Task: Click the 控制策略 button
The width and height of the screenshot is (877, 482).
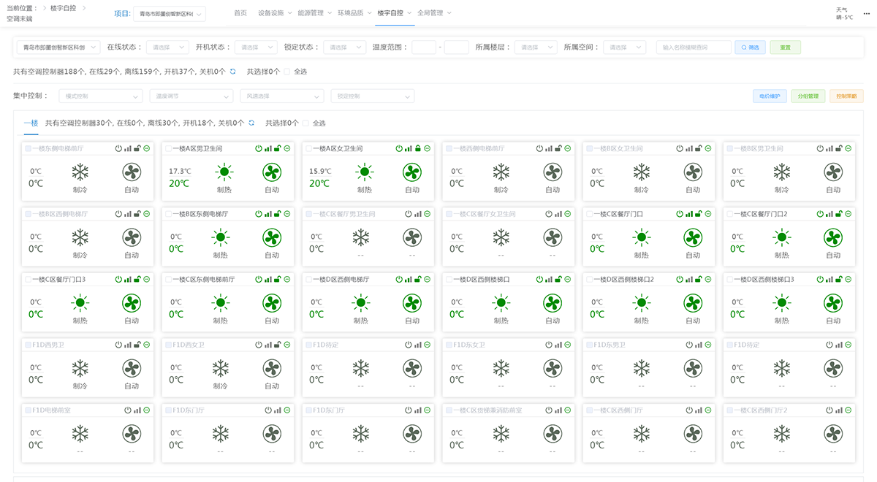Action: 846,96
